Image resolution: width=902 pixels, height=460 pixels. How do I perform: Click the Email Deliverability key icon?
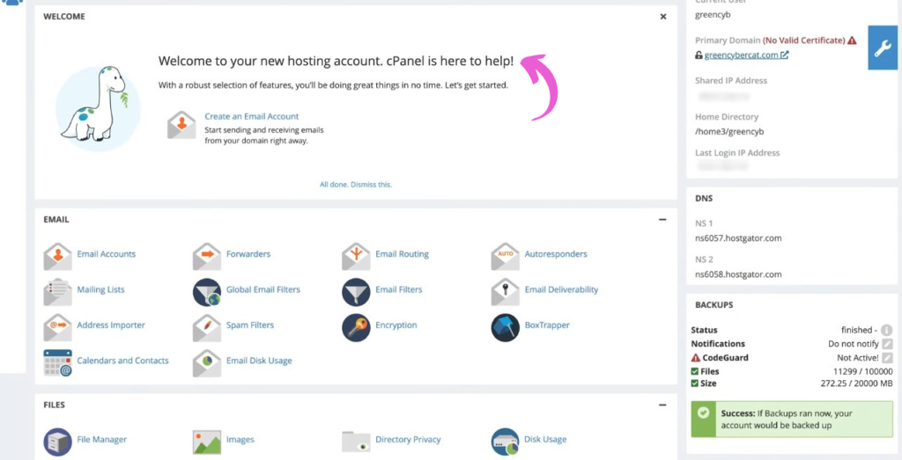point(505,292)
